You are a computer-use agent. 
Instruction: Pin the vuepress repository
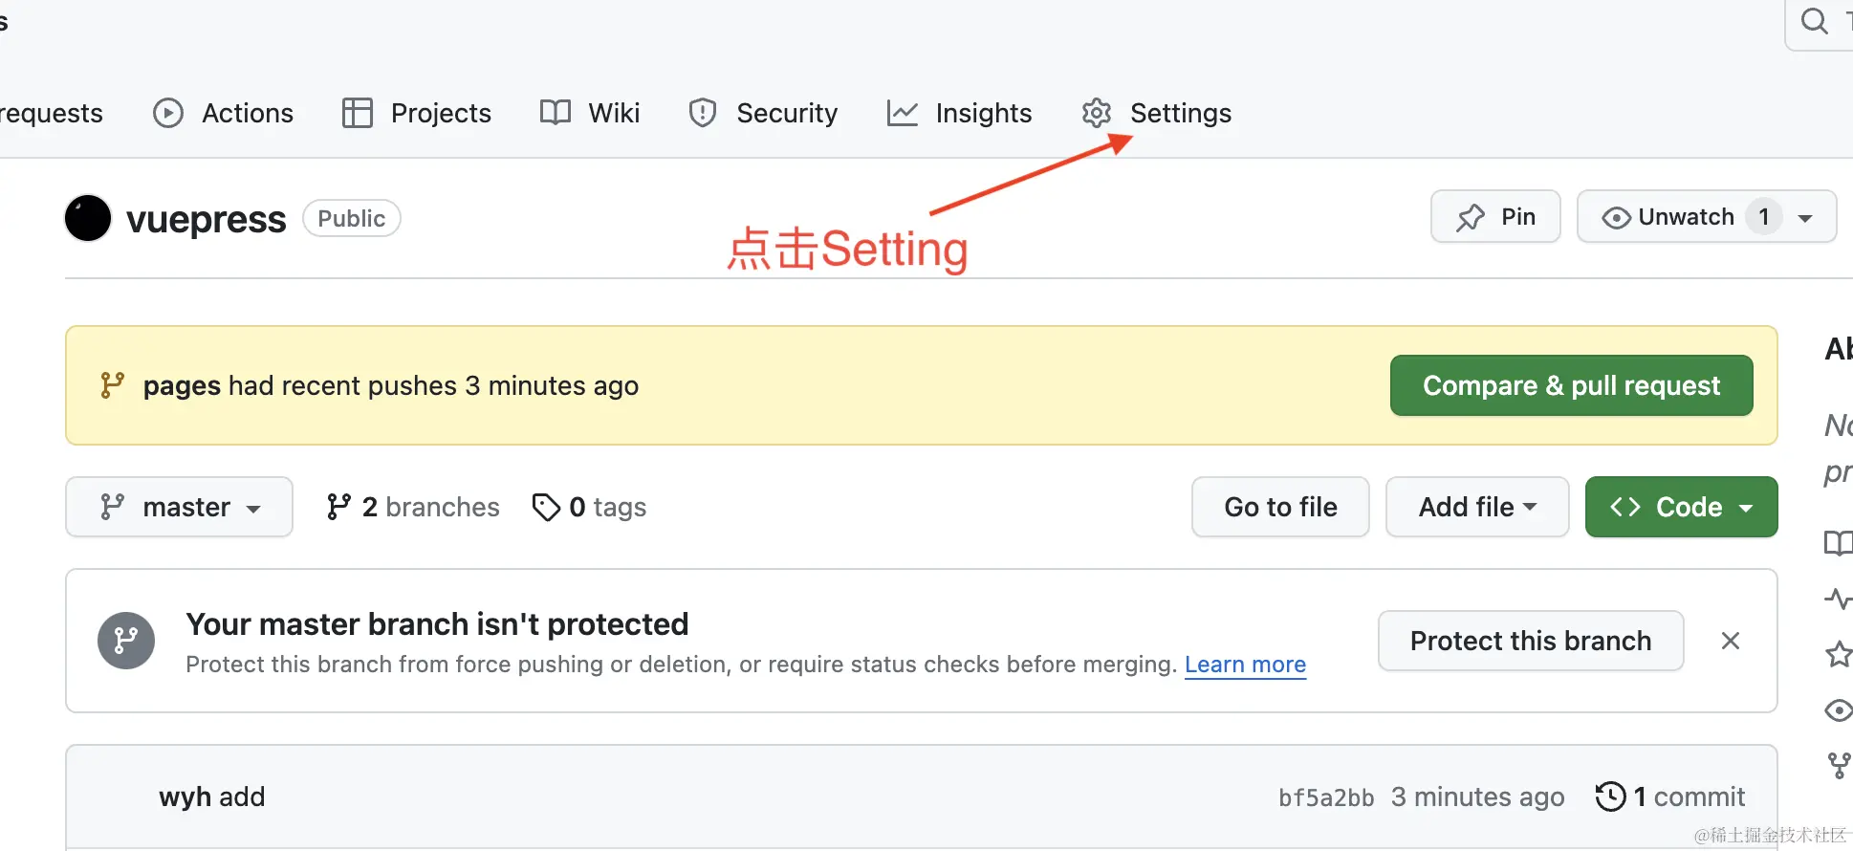click(1495, 217)
